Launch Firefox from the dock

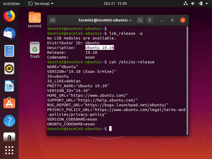tap(9, 16)
